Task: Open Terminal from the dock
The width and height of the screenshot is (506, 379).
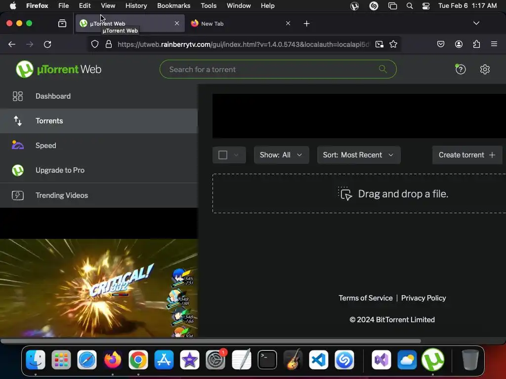Action: pos(267,360)
